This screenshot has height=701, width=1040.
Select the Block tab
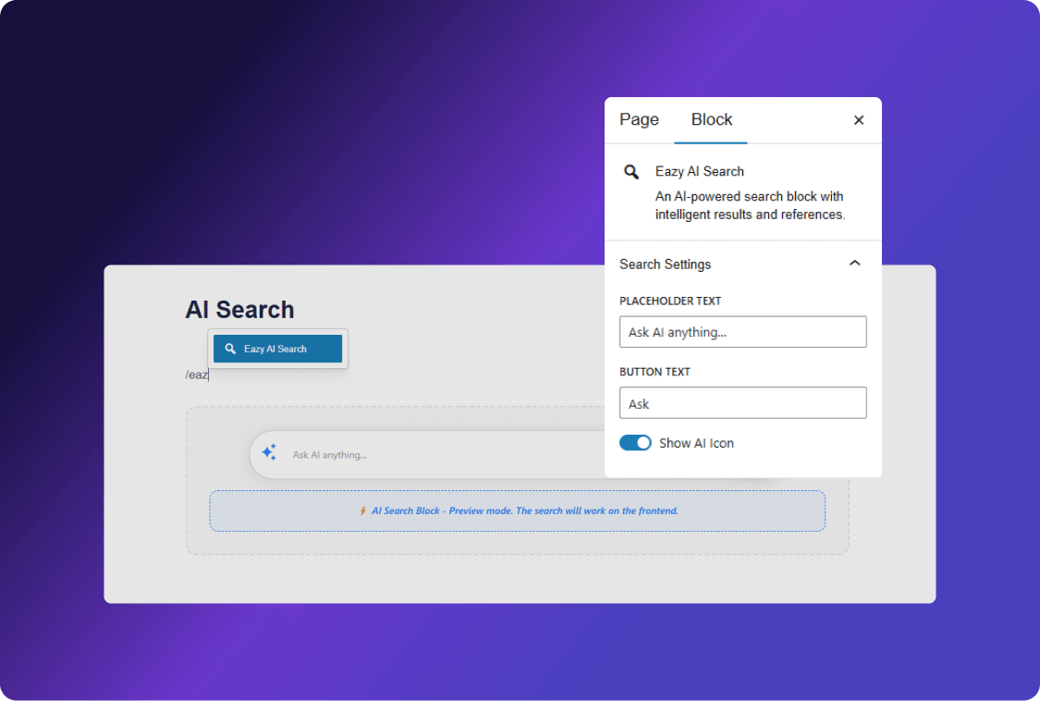coord(711,119)
